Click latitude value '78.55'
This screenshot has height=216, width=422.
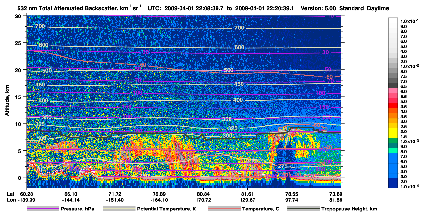[x=292, y=194]
